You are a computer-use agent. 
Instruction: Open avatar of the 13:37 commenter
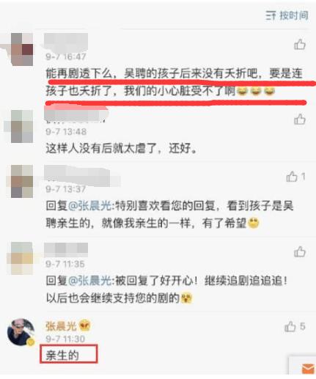pyautogui.click(x=22, y=181)
